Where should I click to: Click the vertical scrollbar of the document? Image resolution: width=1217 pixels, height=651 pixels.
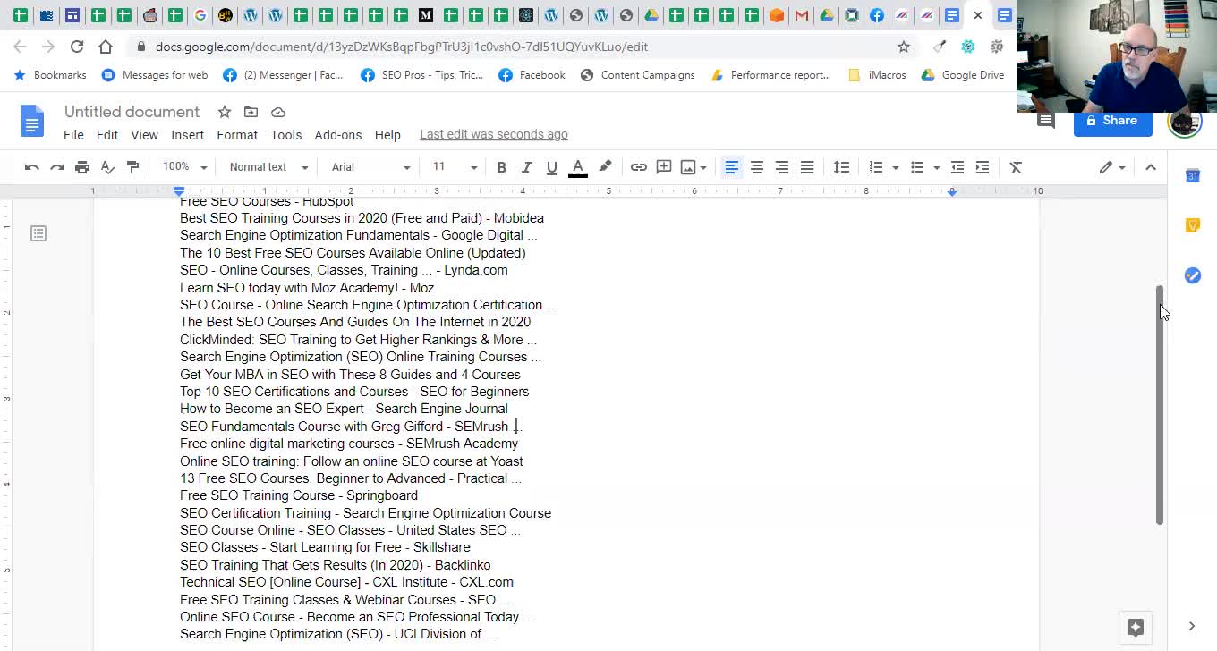[1160, 405]
